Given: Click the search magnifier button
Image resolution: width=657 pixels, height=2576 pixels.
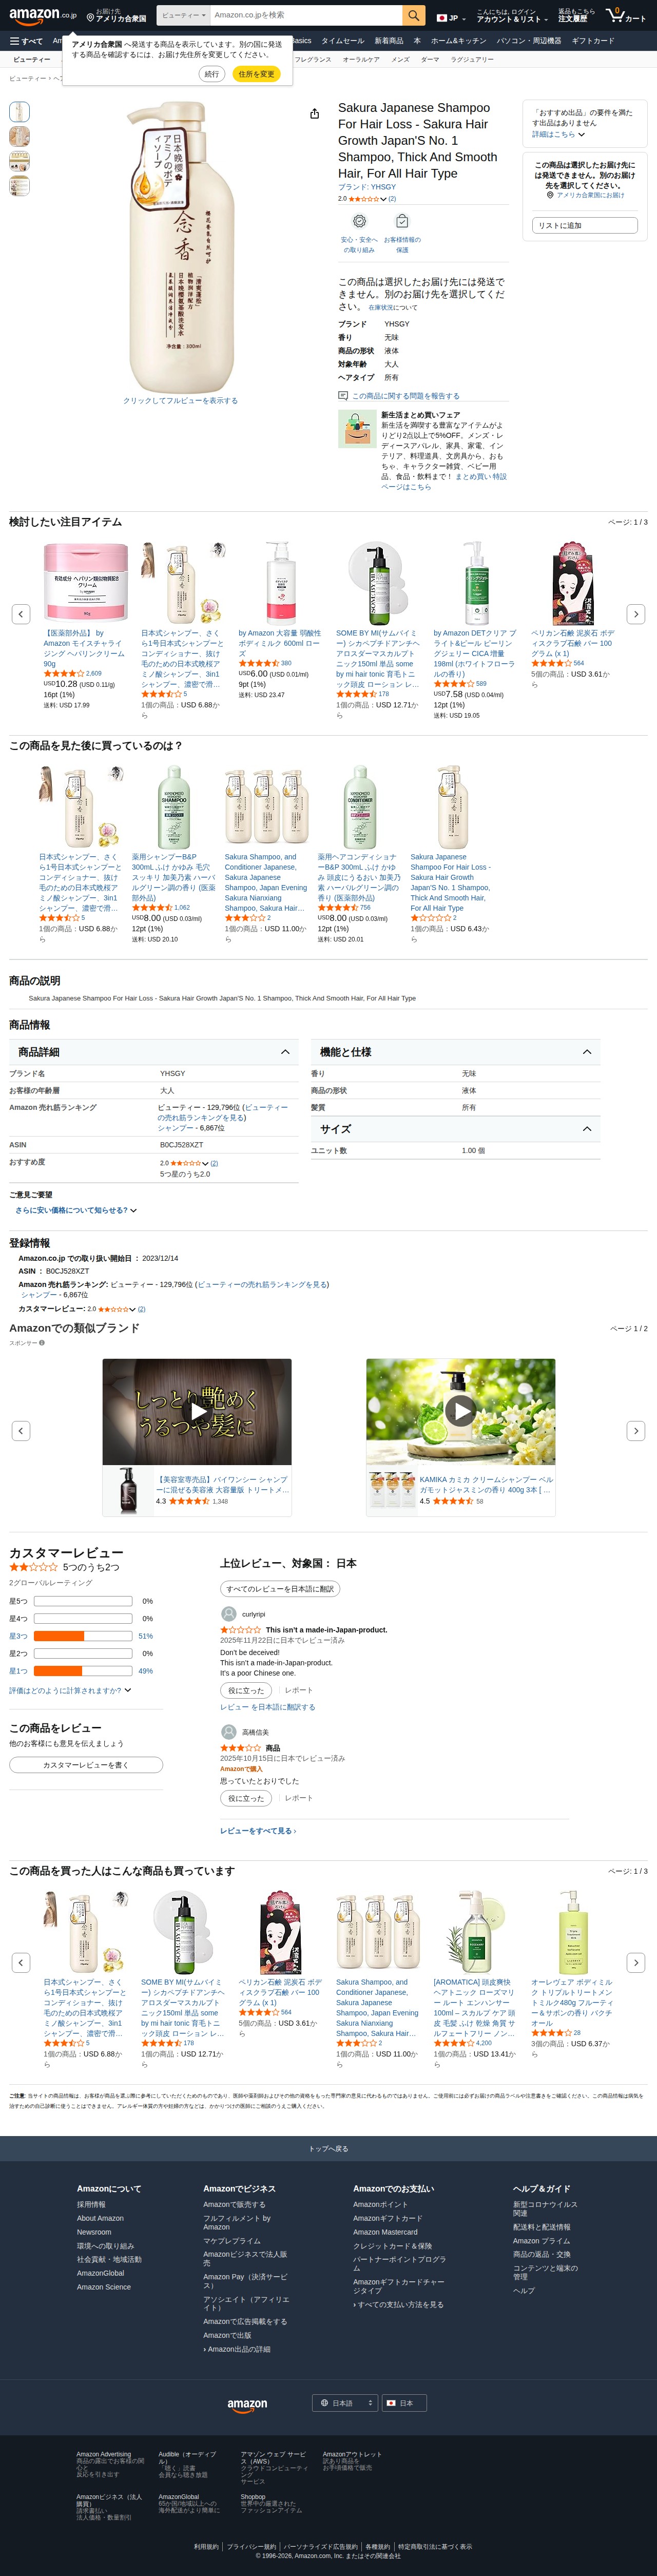Looking at the screenshot, I should (414, 15).
